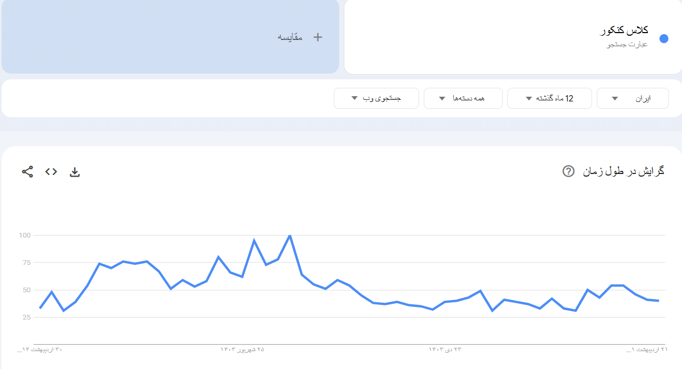Click the embed code icon
The width and height of the screenshot is (682, 369).
(51, 171)
